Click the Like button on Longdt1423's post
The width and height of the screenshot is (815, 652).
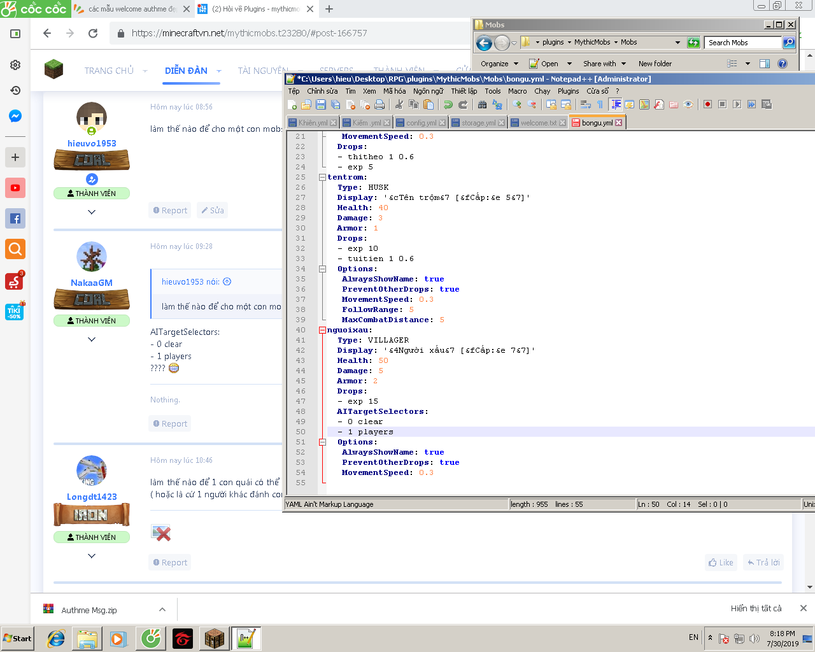pyautogui.click(x=720, y=563)
